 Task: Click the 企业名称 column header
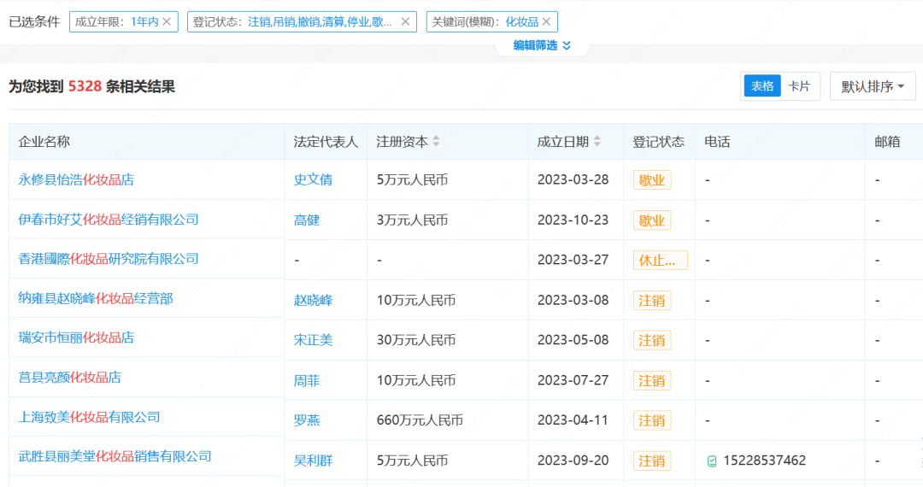coord(44,142)
